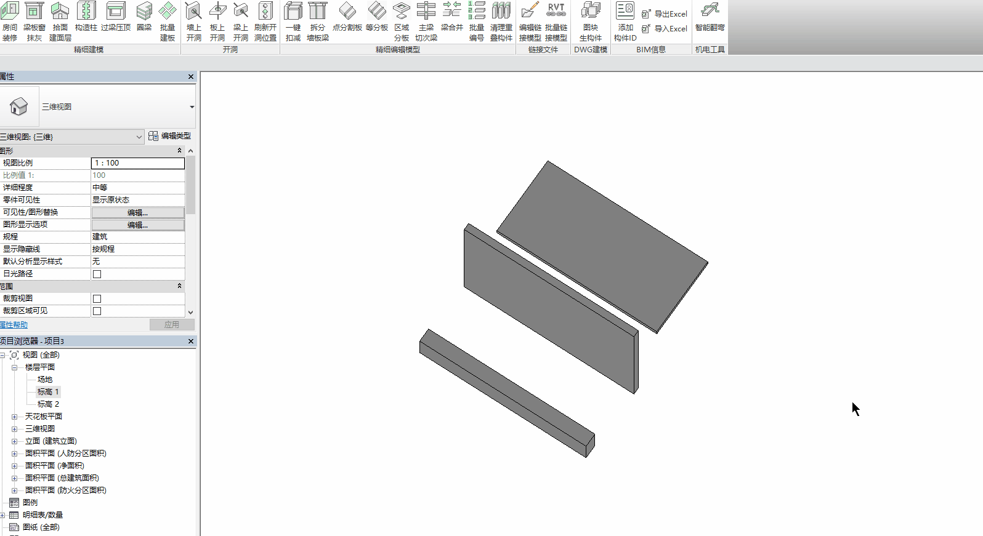983x536 pixels.
Task: Click the 编辑类型 edit type button
Action: [170, 136]
